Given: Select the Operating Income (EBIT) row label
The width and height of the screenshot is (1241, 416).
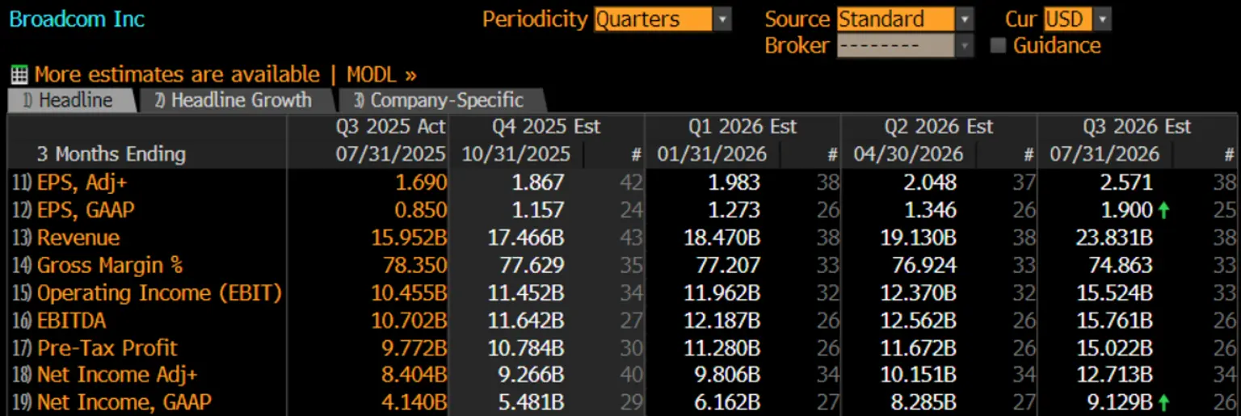Looking at the screenshot, I should 159,292.
